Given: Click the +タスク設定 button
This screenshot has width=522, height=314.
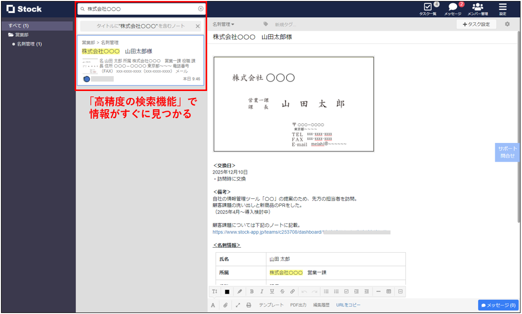Looking at the screenshot, I should [x=476, y=24].
